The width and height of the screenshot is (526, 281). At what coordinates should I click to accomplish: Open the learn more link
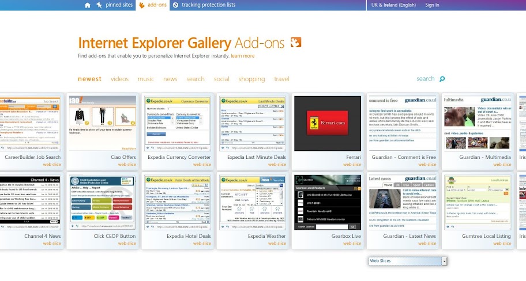click(x=243, y=56)
